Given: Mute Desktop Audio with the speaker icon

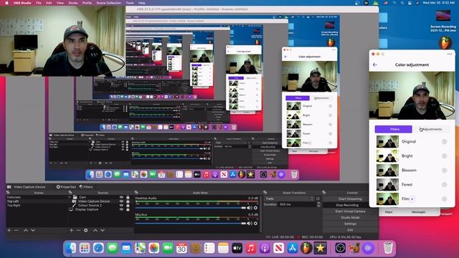Looking at the screenshot, I should pos(250,208).
